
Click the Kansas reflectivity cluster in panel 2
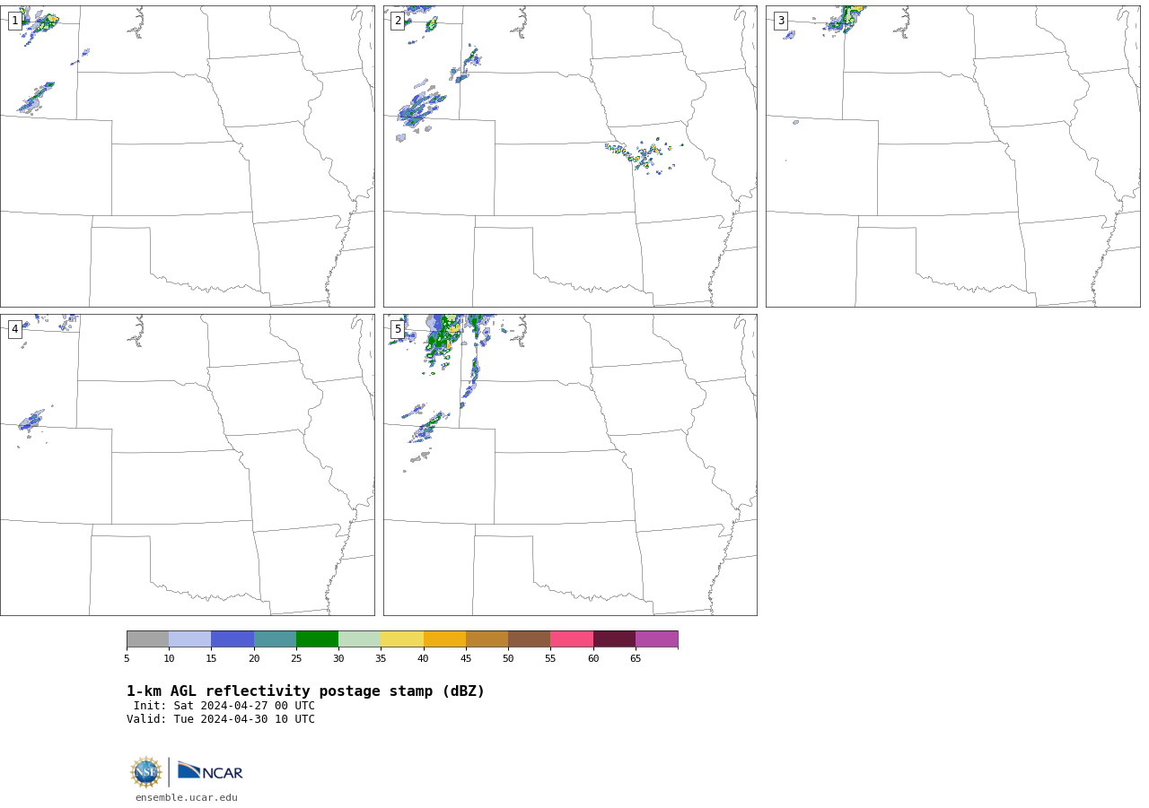tap(643, 155)
